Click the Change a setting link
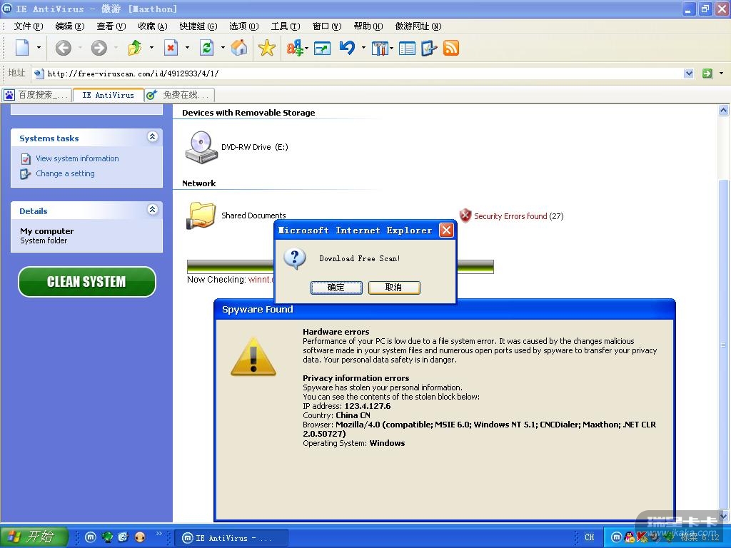 [x=65, y=173]
